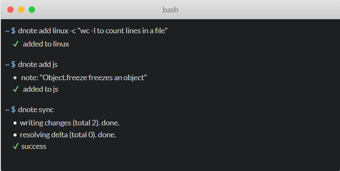Click the dnote add js command
340x171 pixels.
coord(38,65)
